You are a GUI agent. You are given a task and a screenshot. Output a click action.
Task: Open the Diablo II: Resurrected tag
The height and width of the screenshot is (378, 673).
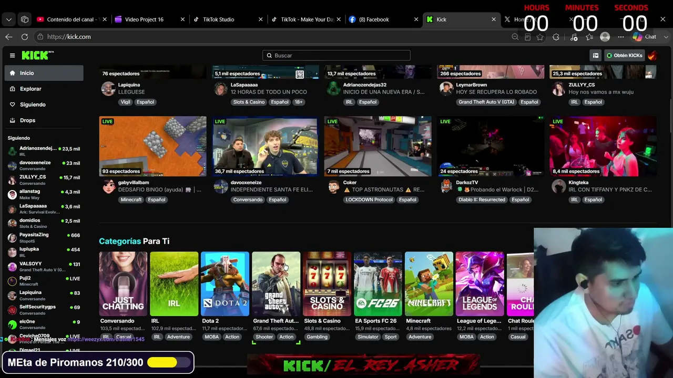[x=482, y=199]
